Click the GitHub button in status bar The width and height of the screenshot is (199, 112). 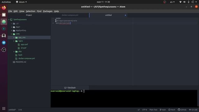(x=182, y=110)
